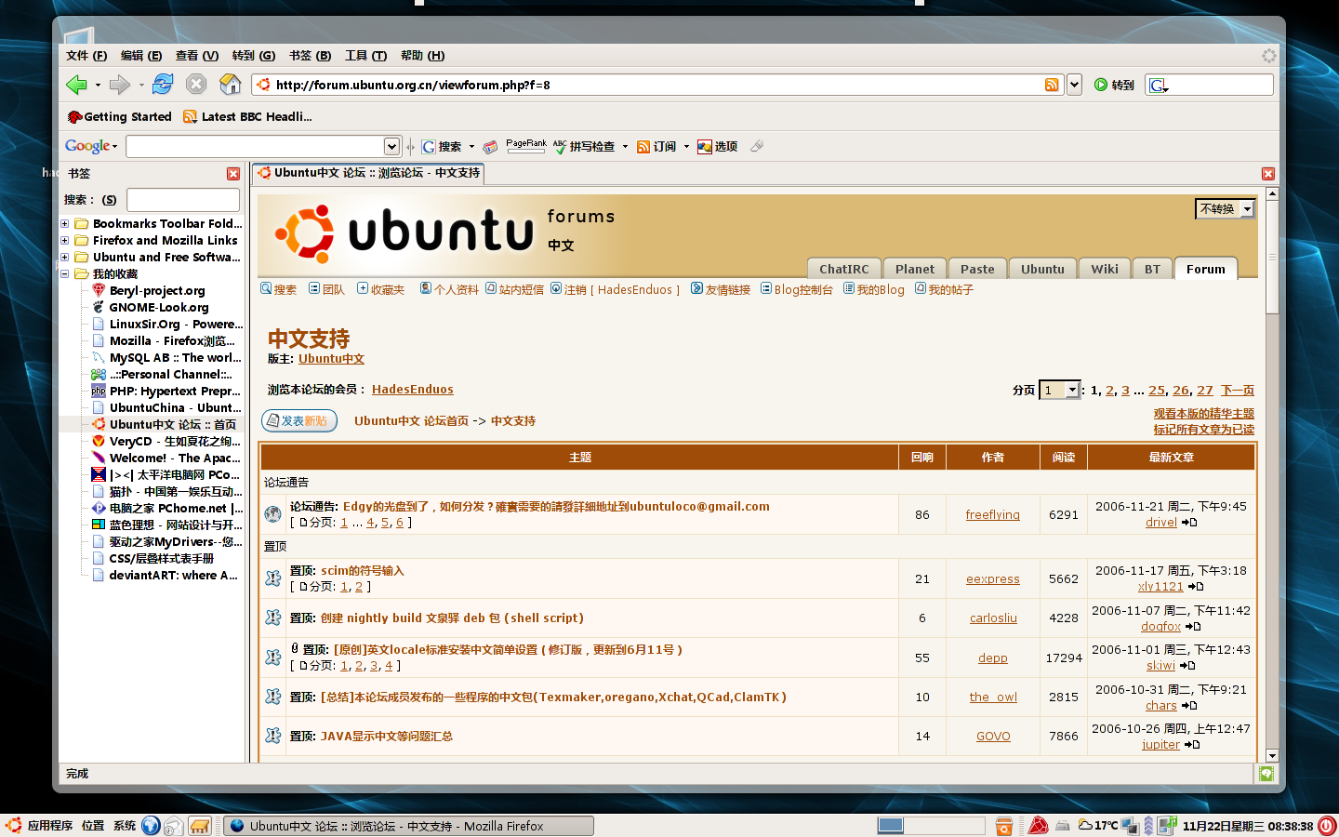
Task: Click the 发表新贴 new post button
Action: pos(299,421)
